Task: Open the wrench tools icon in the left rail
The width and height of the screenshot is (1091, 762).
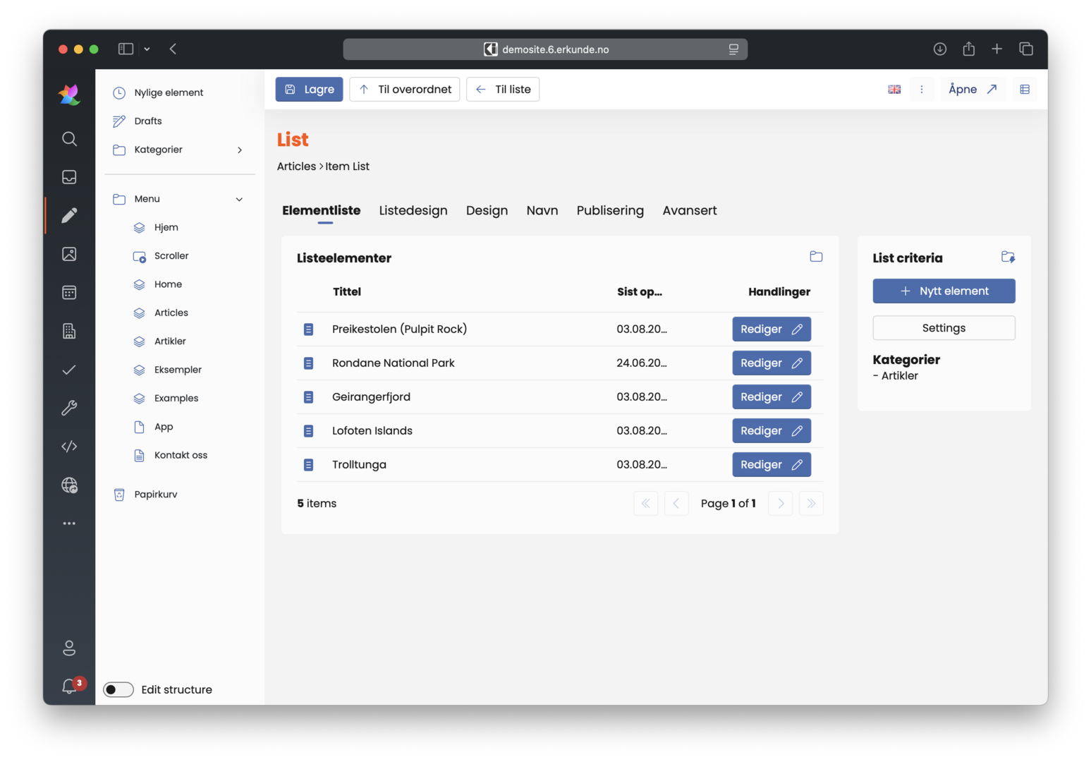Action: click(x=69, y=408)
